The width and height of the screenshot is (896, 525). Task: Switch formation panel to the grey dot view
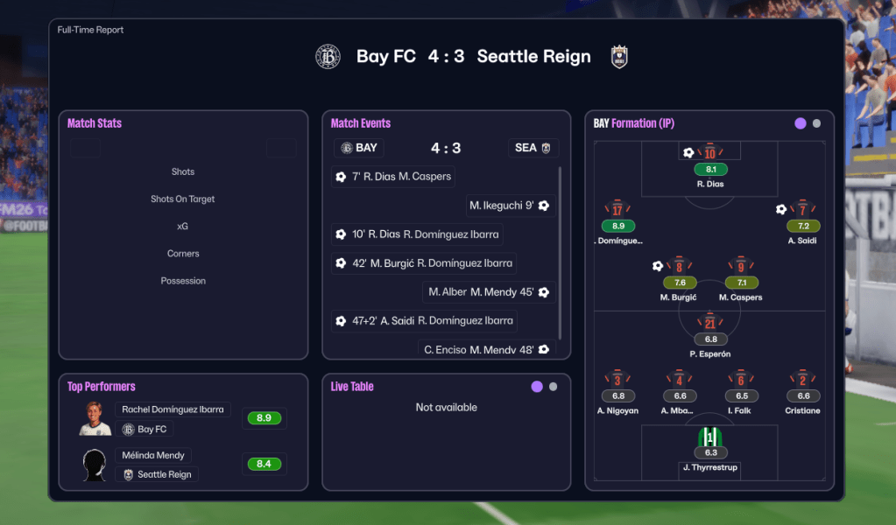pos(817,123)
